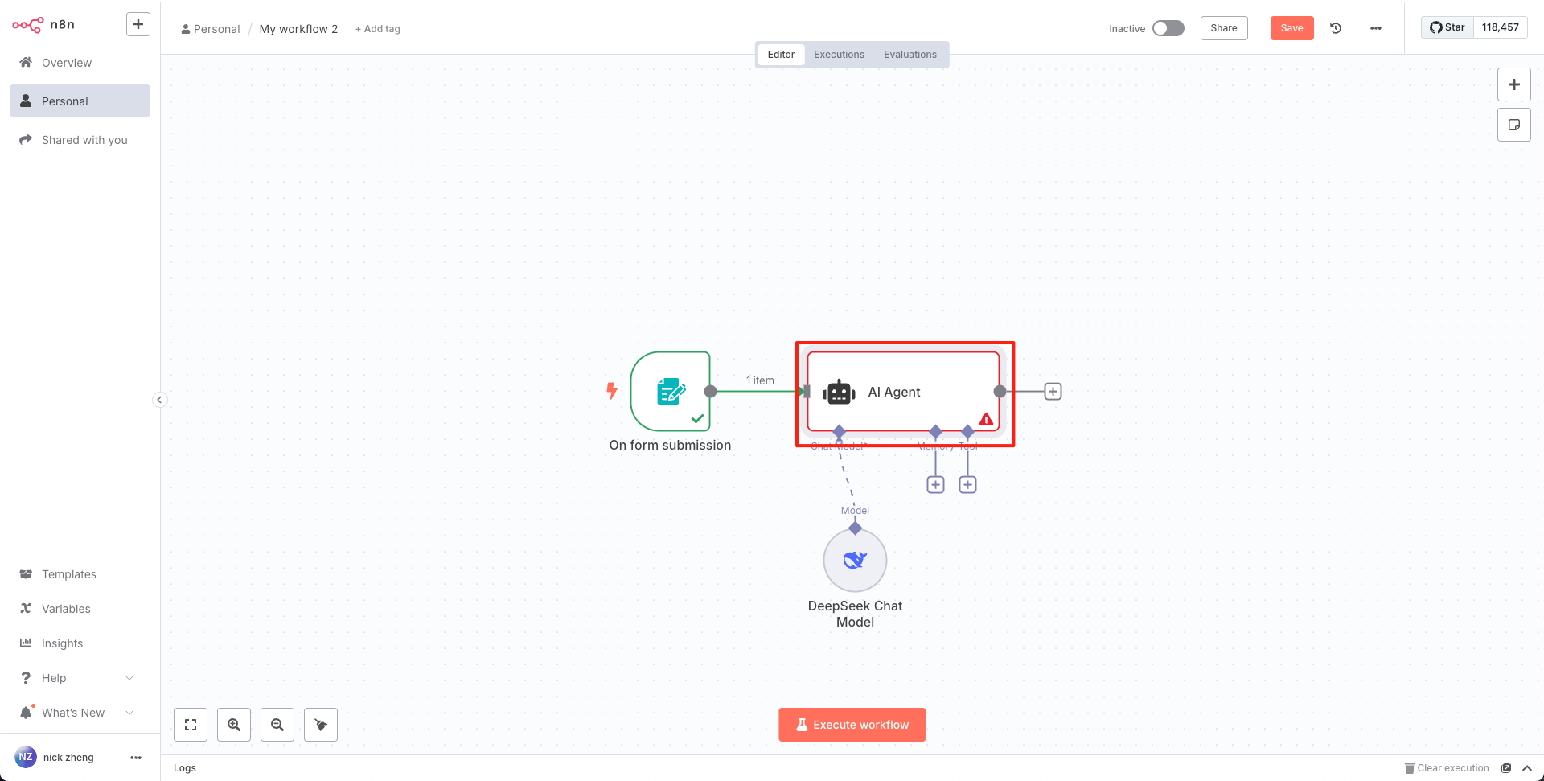Add a Memory sub-node to AI Agent
The width and height of the screenshot is (1544, 781).
point(935,485)
